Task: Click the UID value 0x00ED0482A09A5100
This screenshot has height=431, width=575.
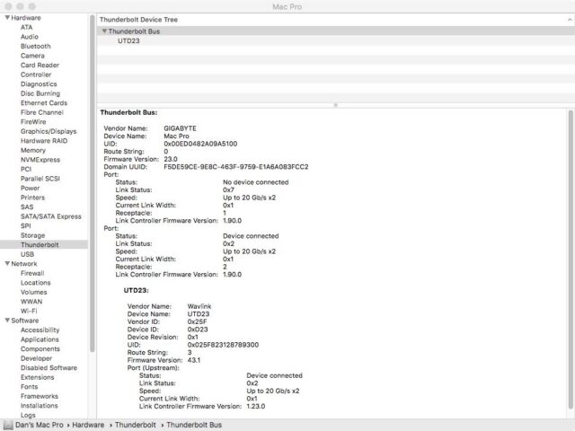Action: click(200, 144)
